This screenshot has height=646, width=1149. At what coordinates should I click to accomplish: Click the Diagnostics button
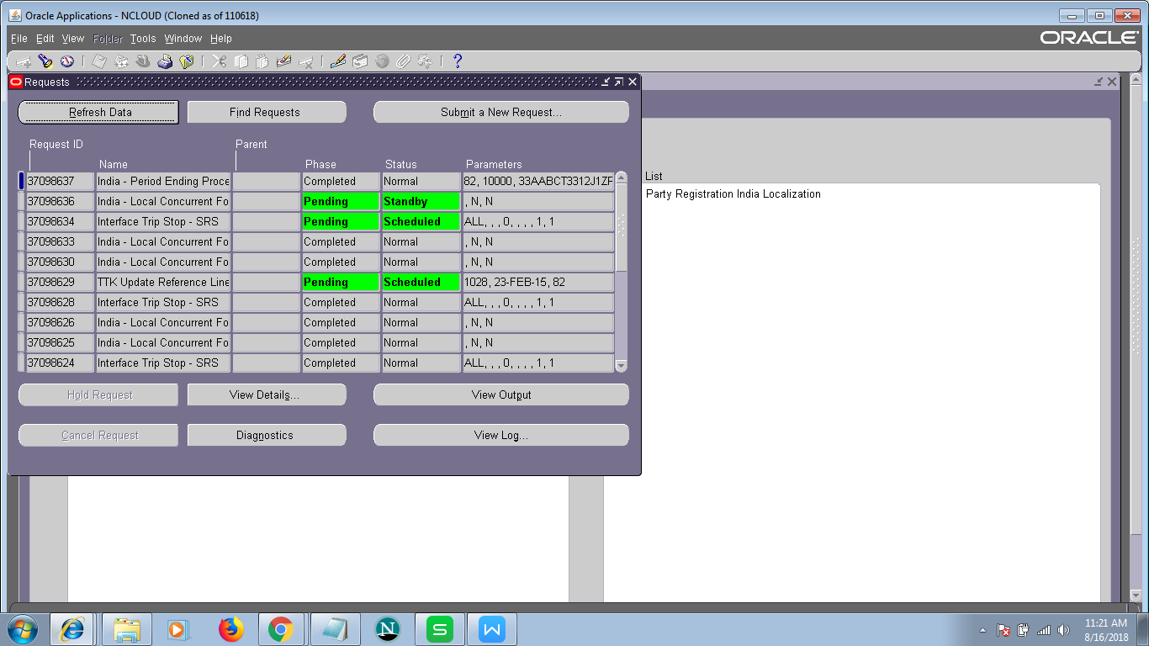(267, 435)
